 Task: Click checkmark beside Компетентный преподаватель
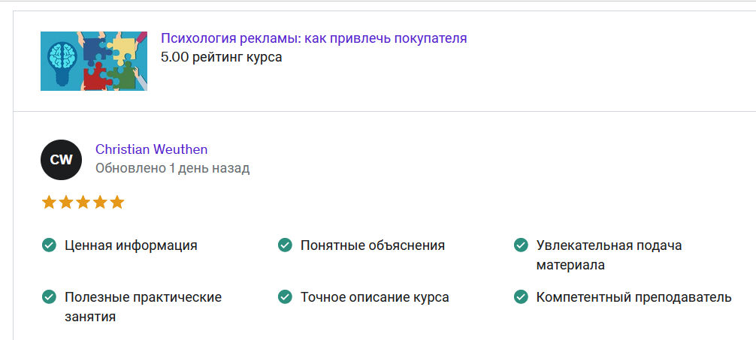click(520, 296)
